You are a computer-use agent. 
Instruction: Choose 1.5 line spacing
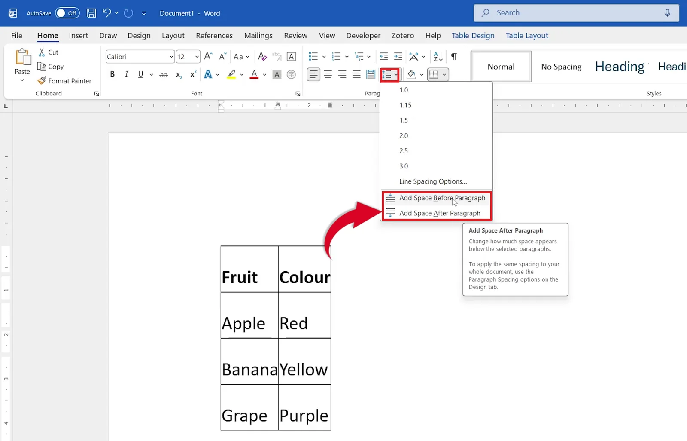tap(436, 120)
